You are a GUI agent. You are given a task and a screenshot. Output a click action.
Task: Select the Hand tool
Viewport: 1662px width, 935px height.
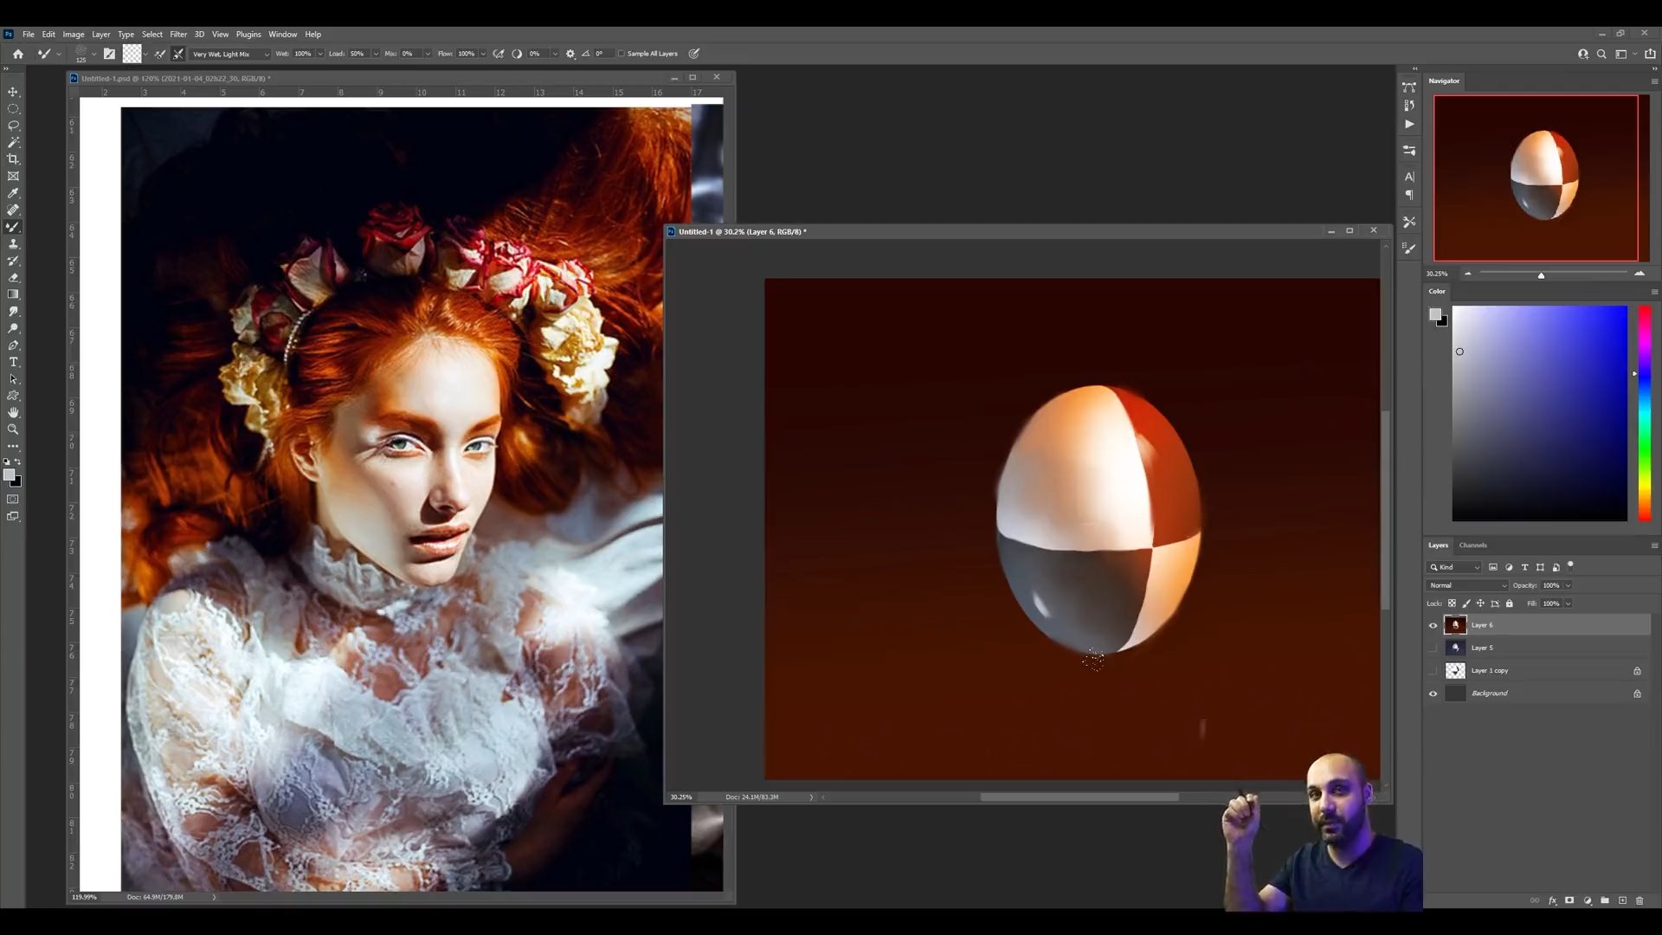pyautogui.click(x=13, y=412)
